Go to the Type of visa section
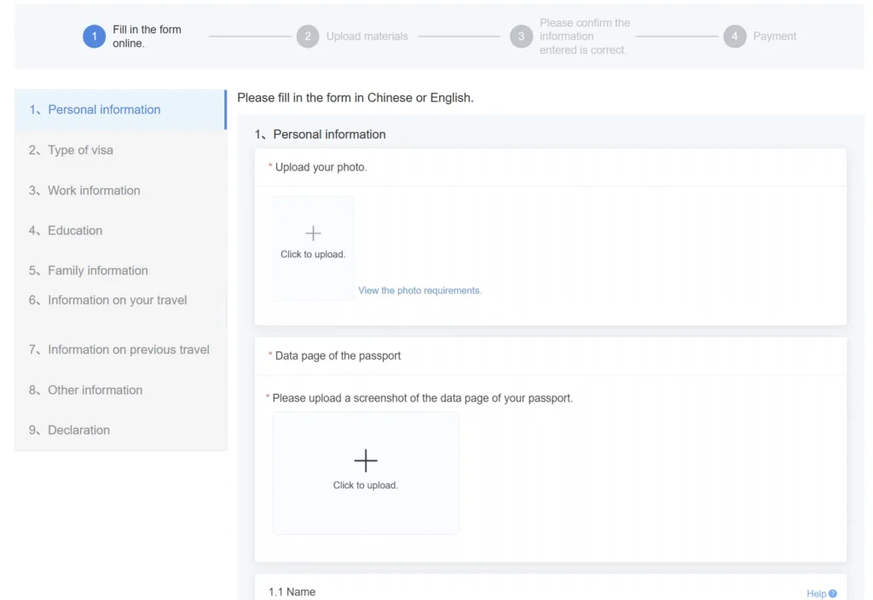873x600 pixels. [x=80, y=150]
